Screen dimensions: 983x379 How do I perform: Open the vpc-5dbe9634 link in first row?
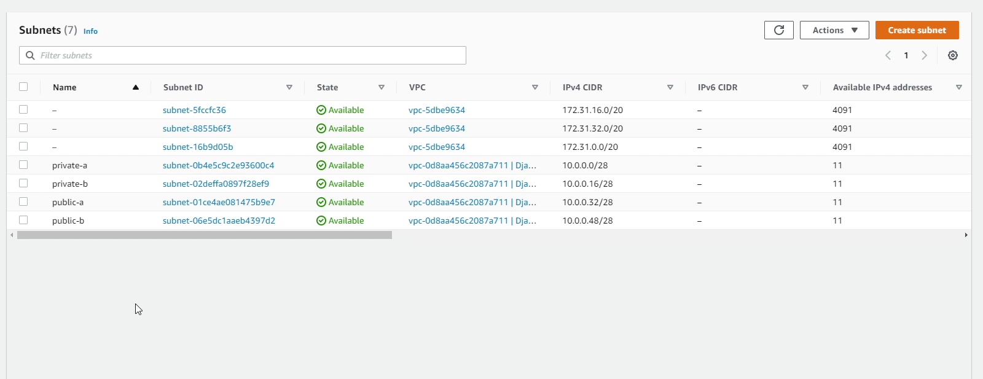tap(436, 110)
